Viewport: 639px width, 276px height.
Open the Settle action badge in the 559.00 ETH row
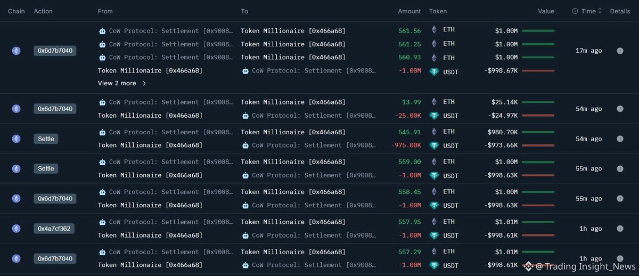[46, 168]
